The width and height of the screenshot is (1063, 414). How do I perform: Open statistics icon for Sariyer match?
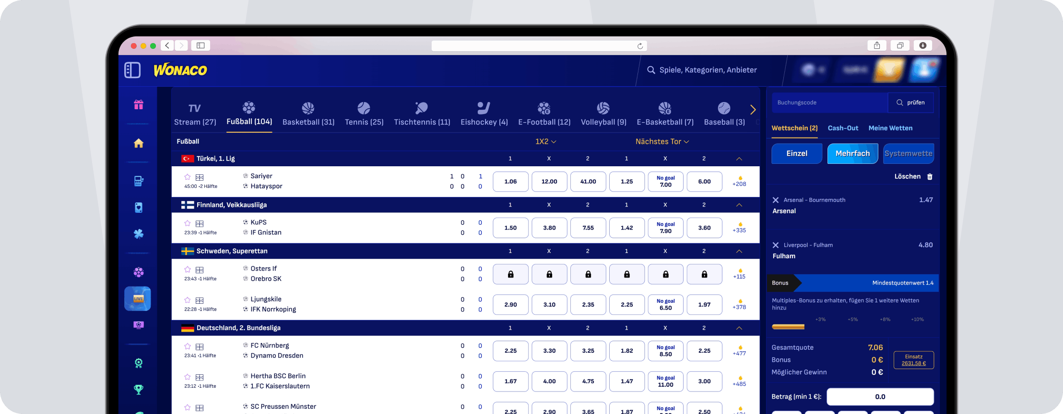point(200,177)
